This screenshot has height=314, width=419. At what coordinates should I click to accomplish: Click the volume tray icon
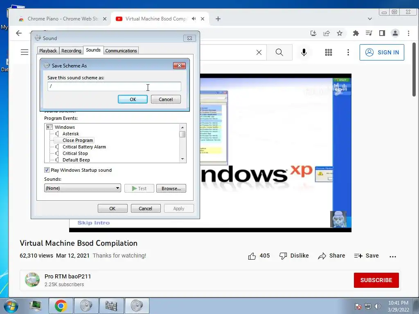(x=378, y=306)
